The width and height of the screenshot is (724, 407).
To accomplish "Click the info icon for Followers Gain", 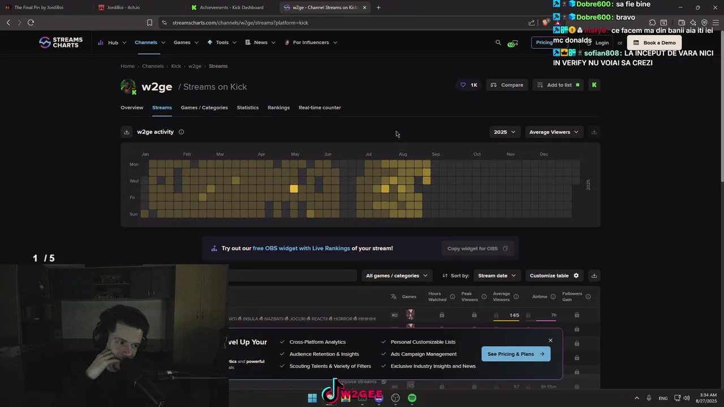I will click(588, 296).
